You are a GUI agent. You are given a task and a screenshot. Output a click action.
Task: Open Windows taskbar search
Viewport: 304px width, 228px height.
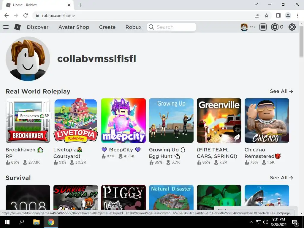point(21,222)
